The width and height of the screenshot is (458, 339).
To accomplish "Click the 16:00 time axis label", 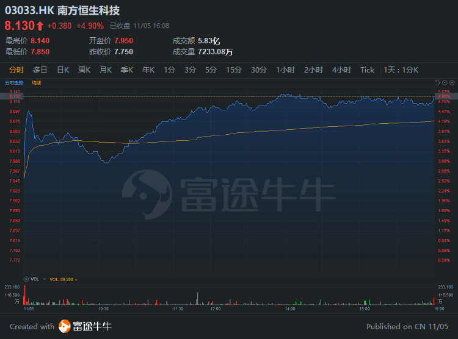I will pyautogui.click(x=439, y=309).
